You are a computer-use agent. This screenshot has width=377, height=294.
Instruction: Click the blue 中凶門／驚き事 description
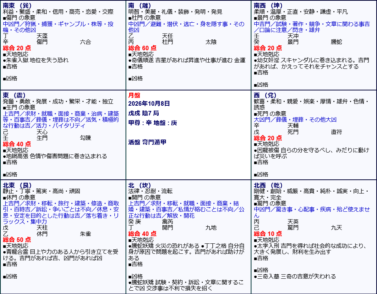[x=312, y=212]
